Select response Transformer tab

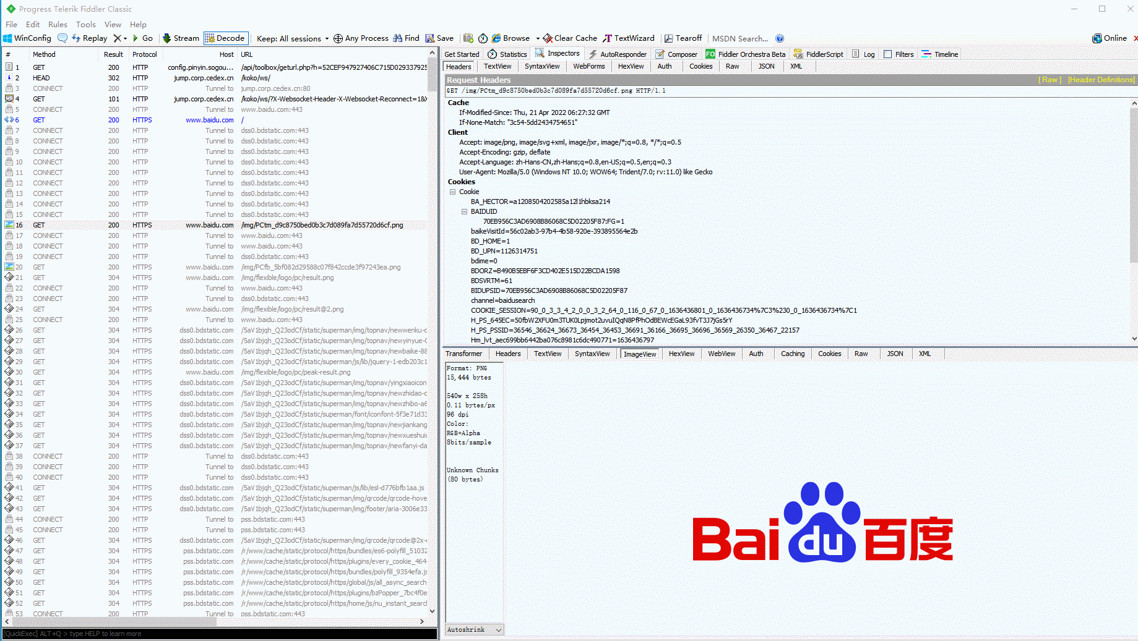pos(463,354)
